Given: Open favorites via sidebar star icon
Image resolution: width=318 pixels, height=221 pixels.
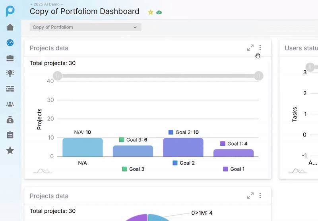Looking at the screenshot, I should coord(10,150).
